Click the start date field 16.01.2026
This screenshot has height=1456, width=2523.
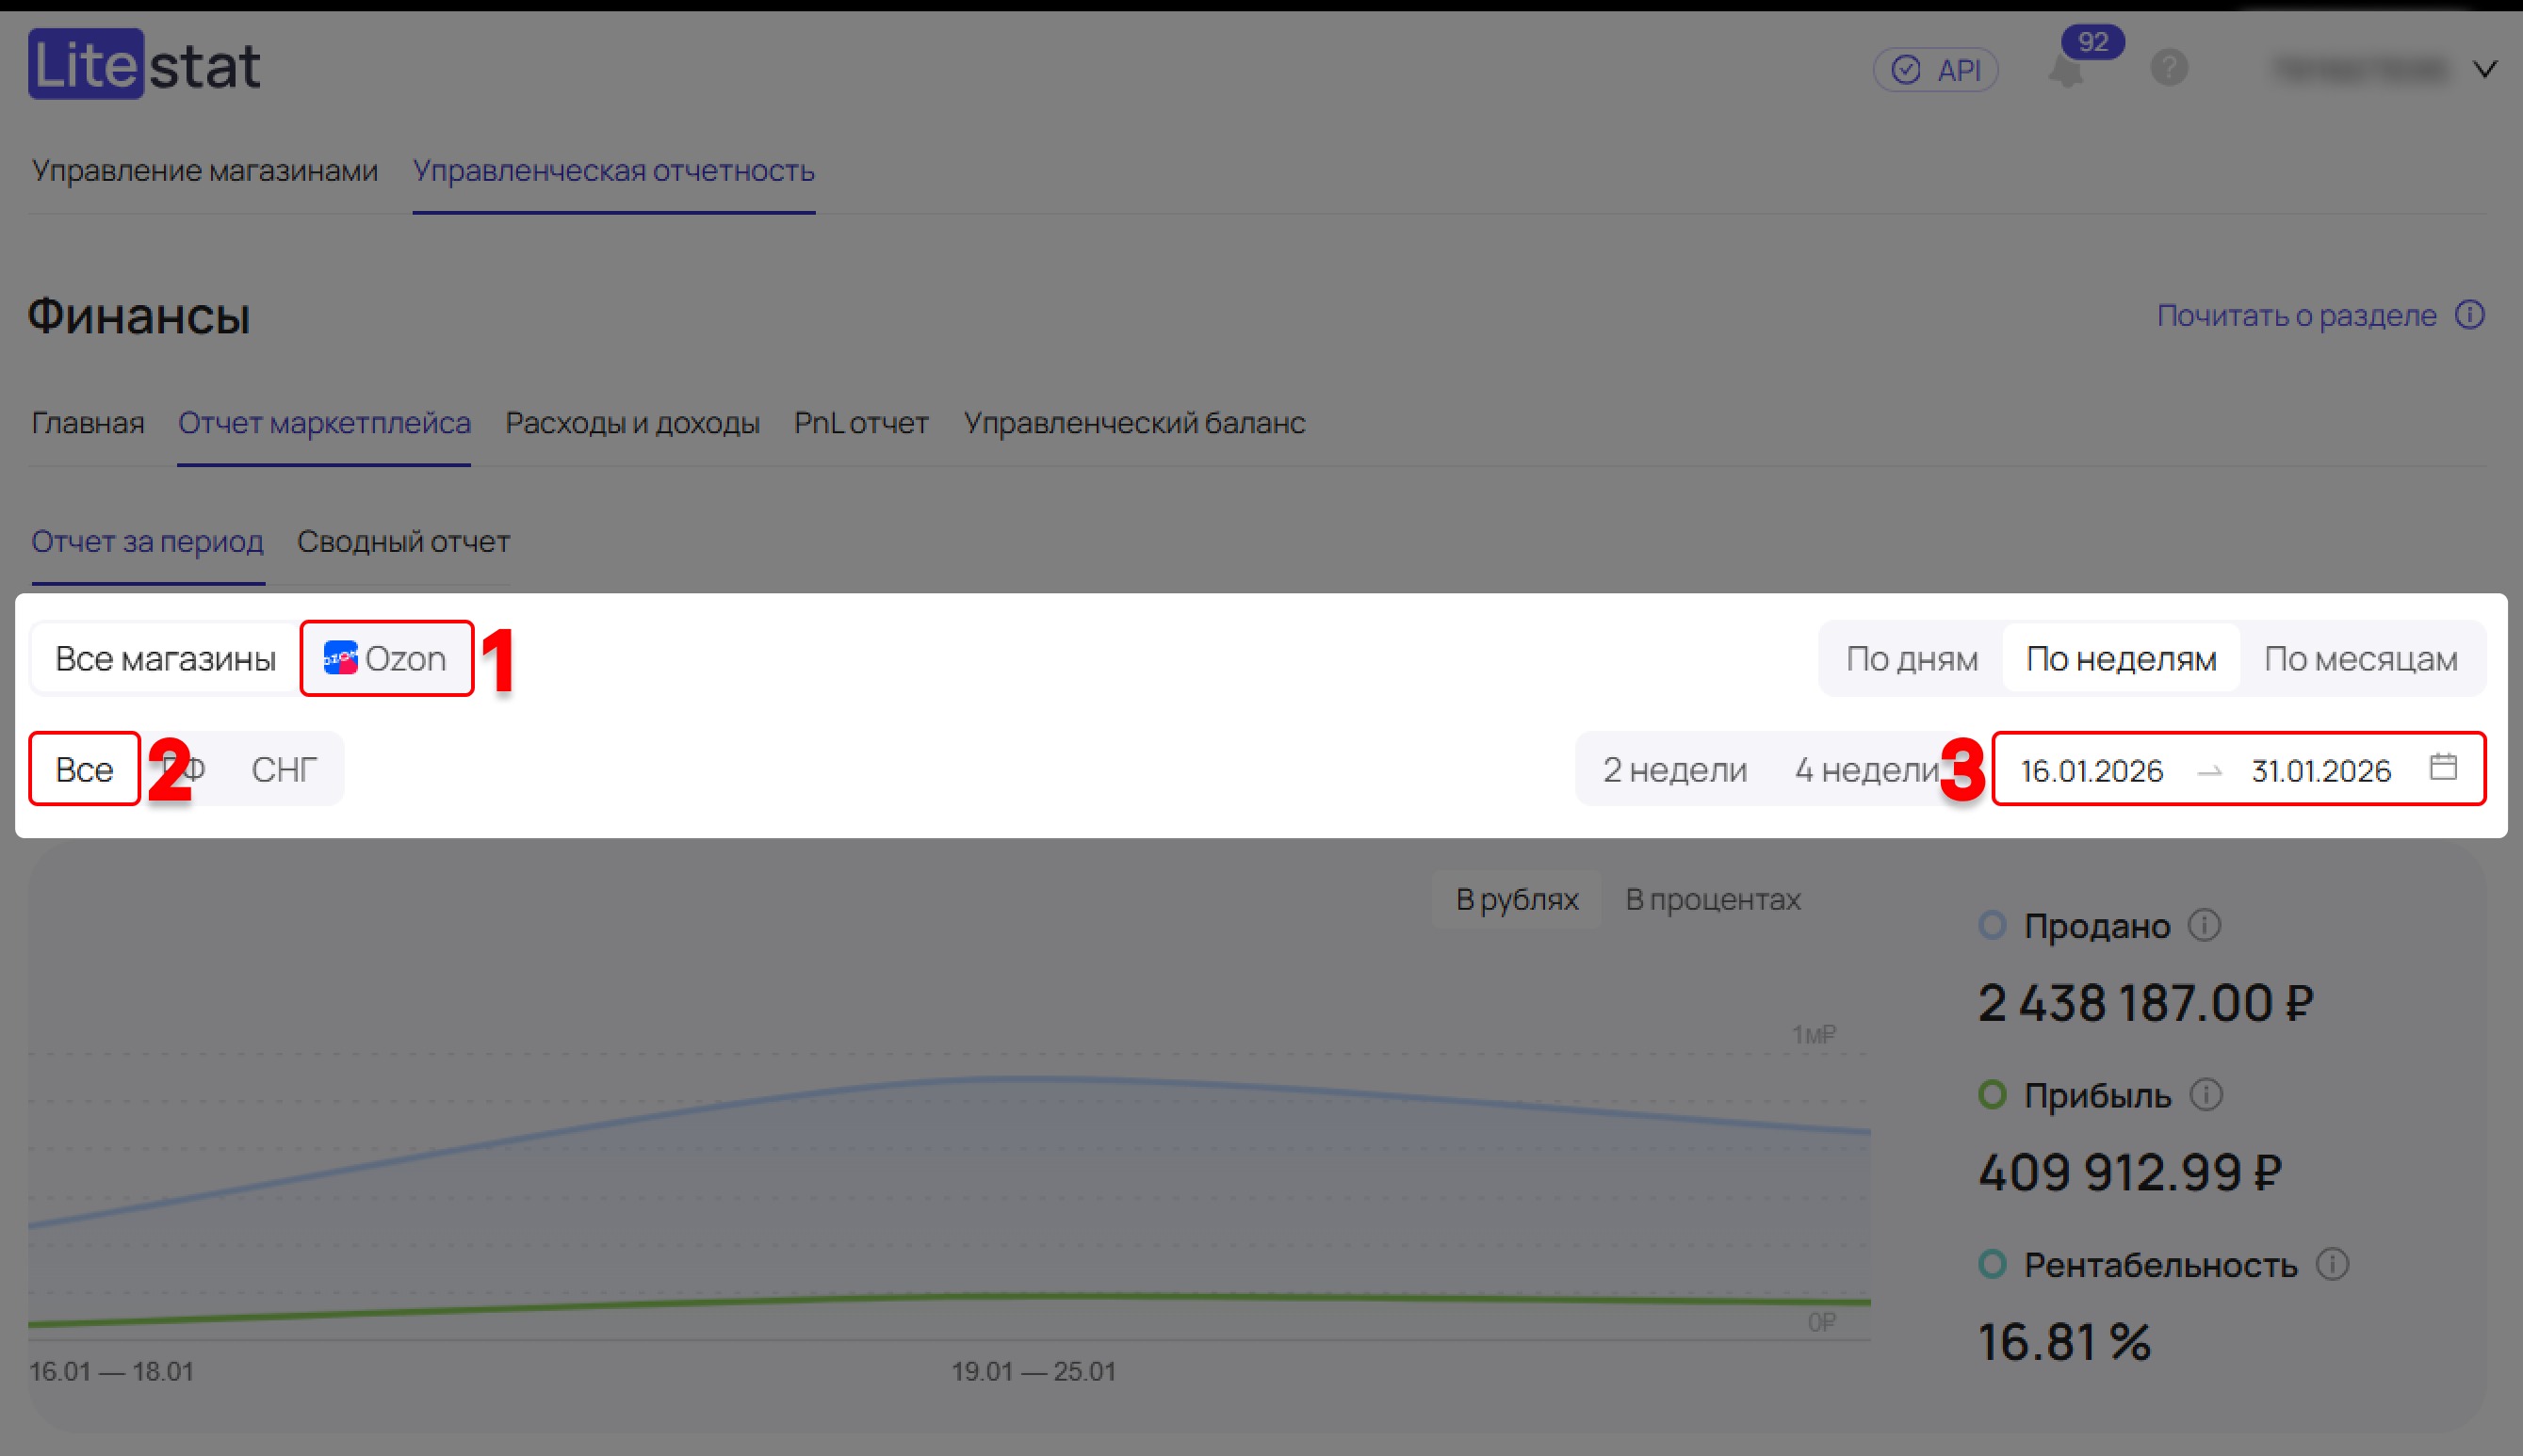pos(2091,770)
